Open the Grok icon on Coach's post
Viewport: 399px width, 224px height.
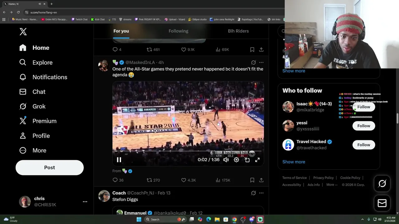pyautogui.click(x=253, y=193)
